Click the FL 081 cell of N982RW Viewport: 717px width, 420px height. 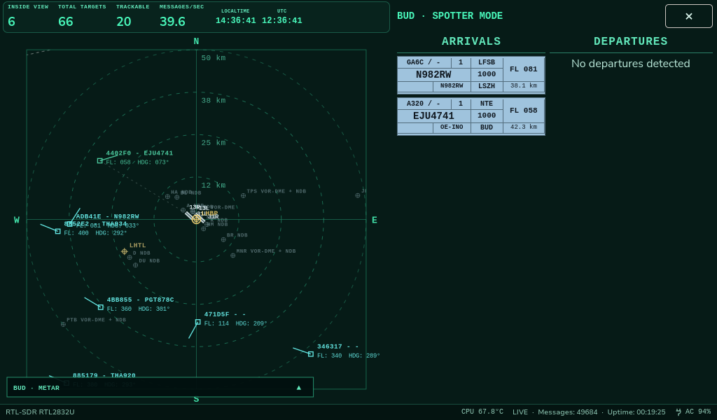pos(524,69)
